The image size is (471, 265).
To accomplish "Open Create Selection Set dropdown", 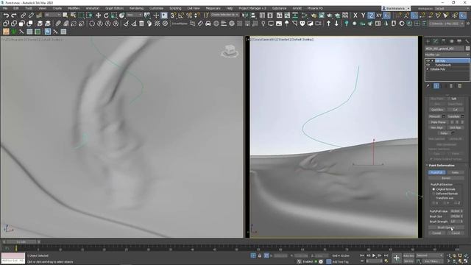I will point(224,15).
